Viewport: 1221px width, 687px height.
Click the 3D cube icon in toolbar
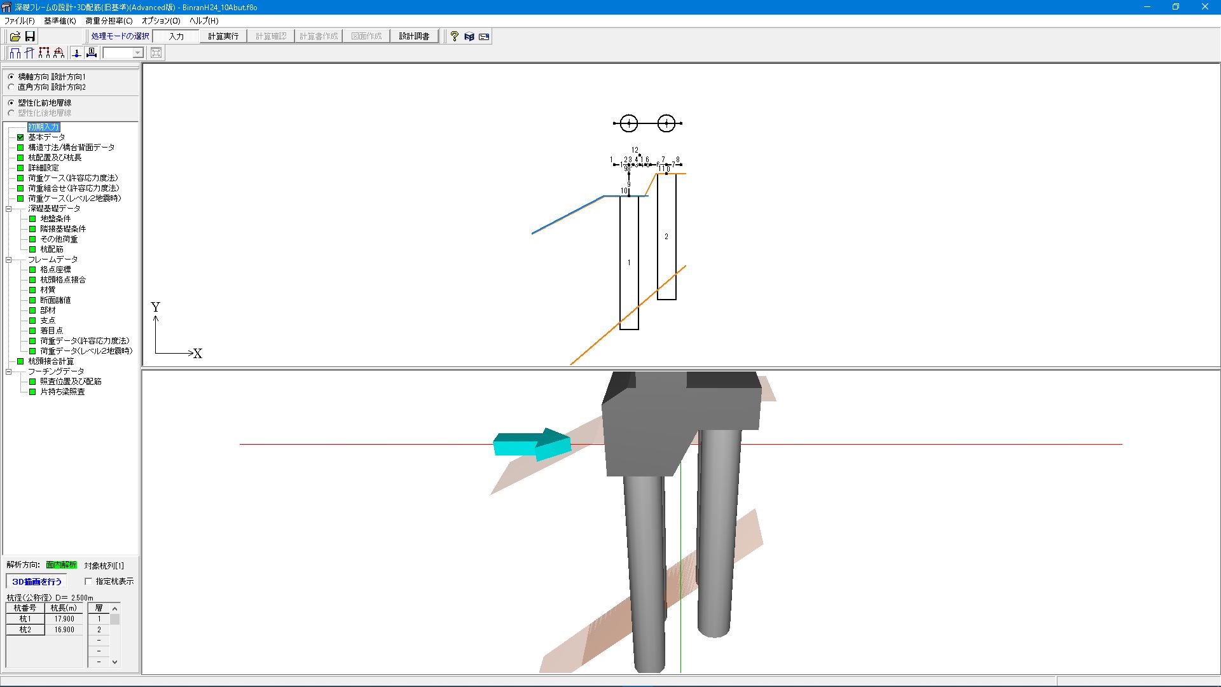point(469,36)
